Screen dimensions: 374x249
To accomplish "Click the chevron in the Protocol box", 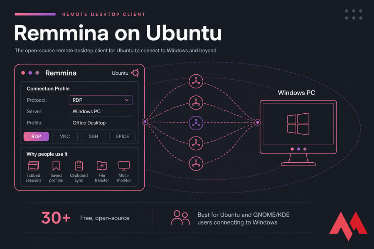I will click(127, 100).
